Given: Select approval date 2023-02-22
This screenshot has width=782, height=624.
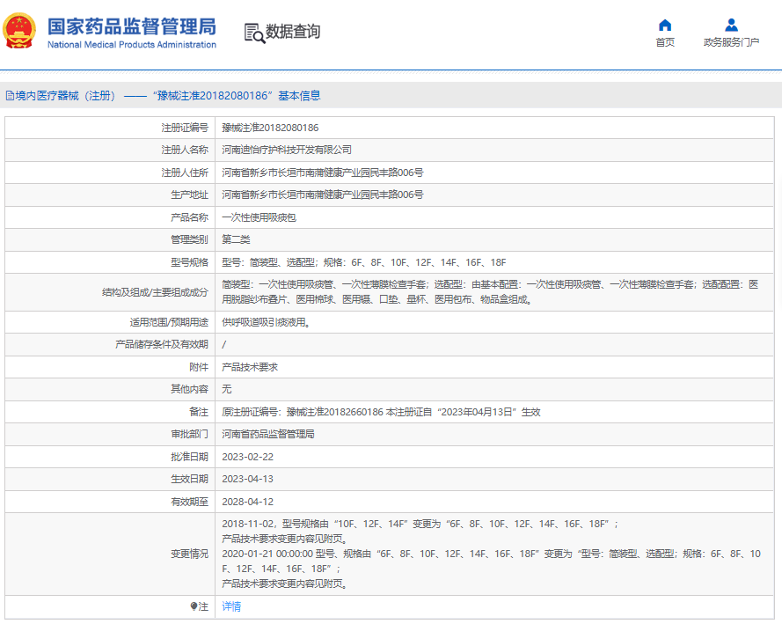Looking at the screenshot, I should click(248, 457).
